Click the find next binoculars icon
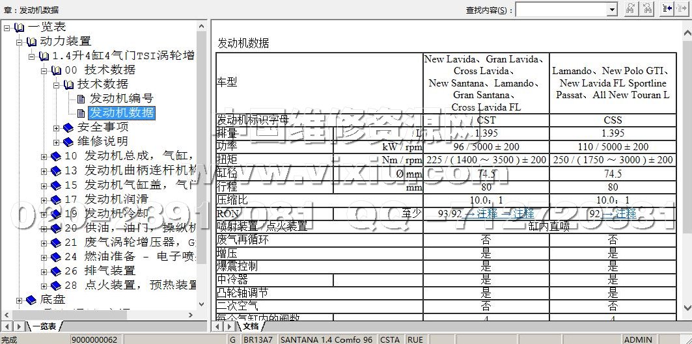692x344 pixels. click(x=630, y=9)
